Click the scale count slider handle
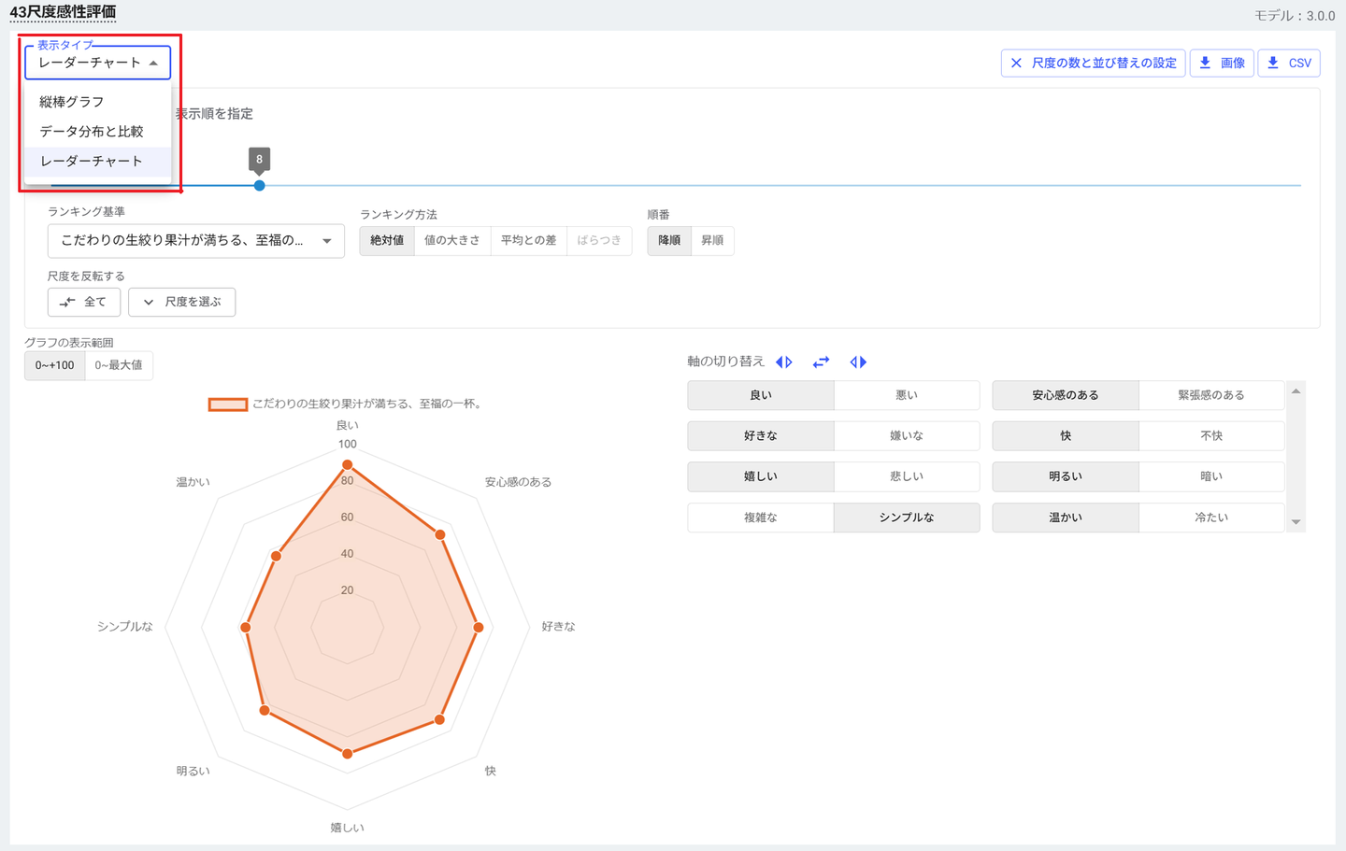Image resolution: width=1346 pixels, height=851 pixels. [260, 185]
